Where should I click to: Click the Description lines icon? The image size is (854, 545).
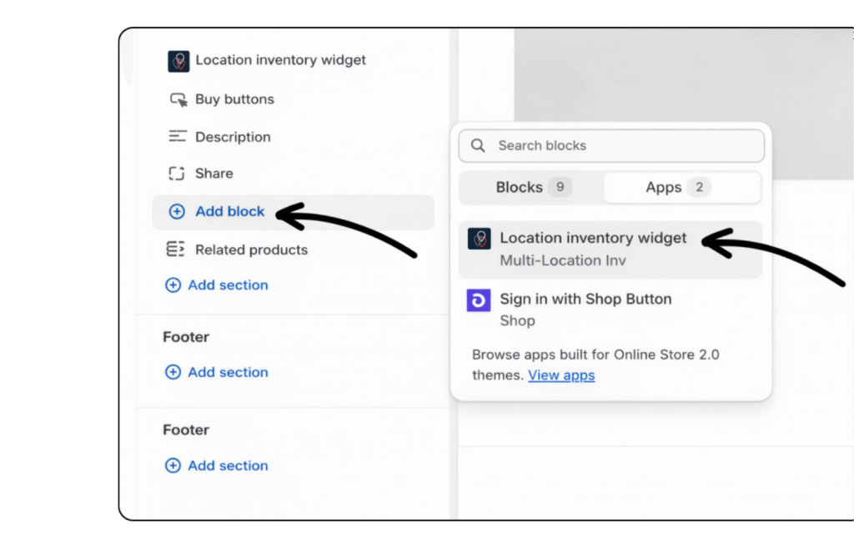(x=177, y=137)
